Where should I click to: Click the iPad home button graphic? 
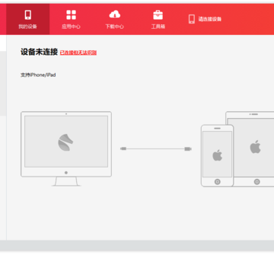point(257,182)
